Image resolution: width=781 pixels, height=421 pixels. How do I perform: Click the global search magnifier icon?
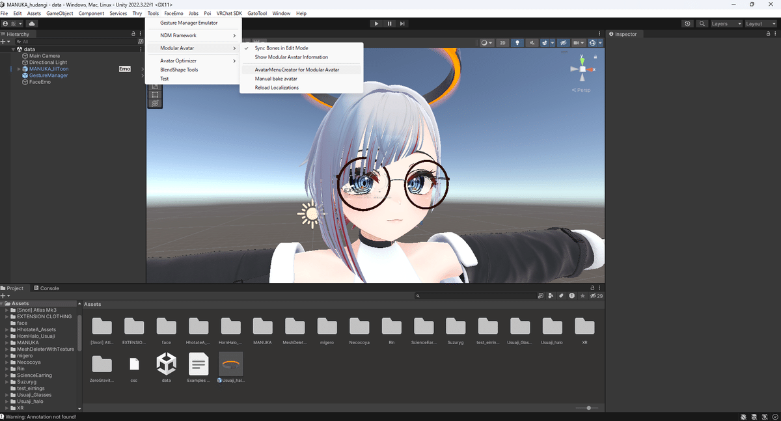[702, 23]
